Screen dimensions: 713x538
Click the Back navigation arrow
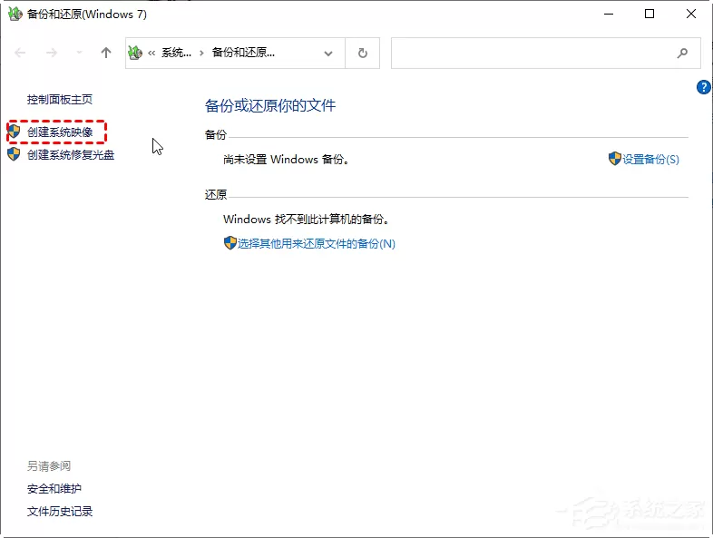(20, 53)
